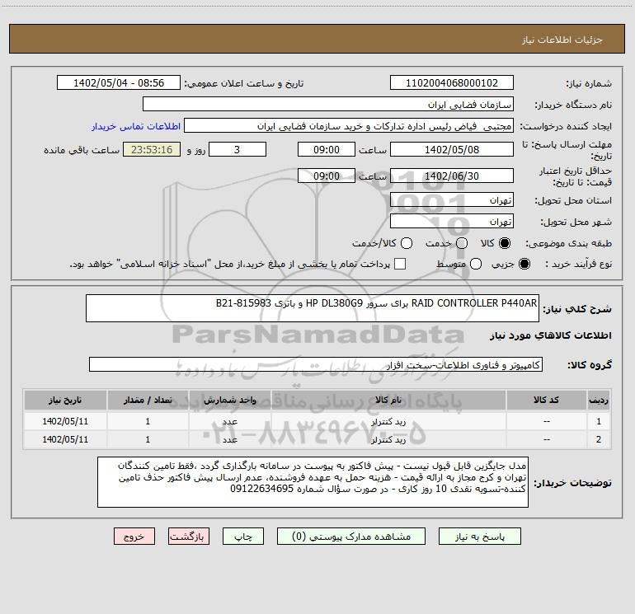The width and height of the screenshot is (635, 614).
Task: Click the delivery city field تهران
Action: [x=452, y=221]
